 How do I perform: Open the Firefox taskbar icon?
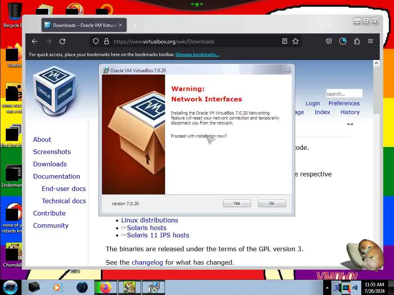[x=105, y=287]
